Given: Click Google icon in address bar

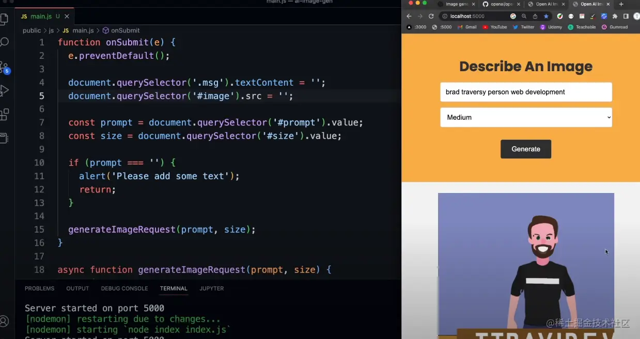Looking at the screenshot, I should (x=513, y=16).
